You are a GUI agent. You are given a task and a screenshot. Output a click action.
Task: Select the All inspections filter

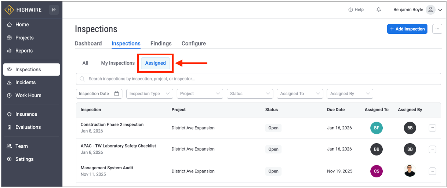85,63
